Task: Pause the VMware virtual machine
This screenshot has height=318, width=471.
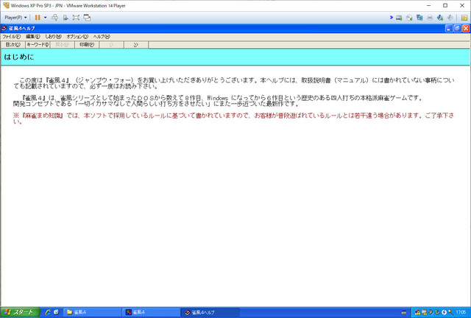Action: click(x=38, y=18)
